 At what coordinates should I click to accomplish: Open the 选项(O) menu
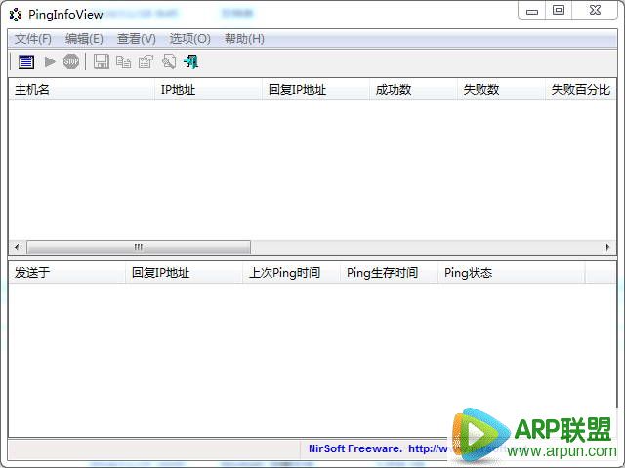(x=189, y=39)
